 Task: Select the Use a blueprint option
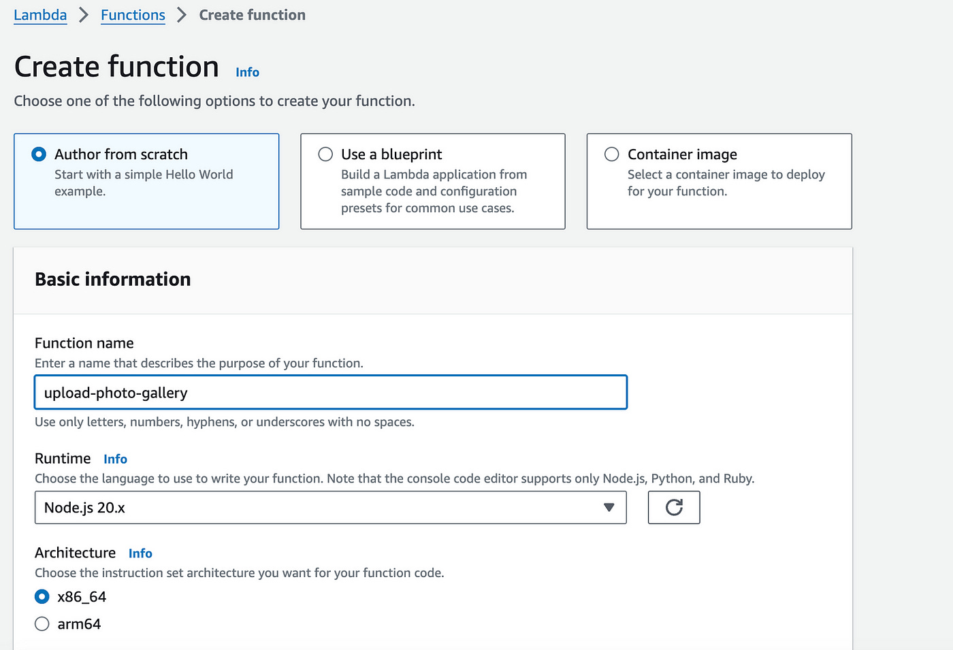click(x=326, y=155)
